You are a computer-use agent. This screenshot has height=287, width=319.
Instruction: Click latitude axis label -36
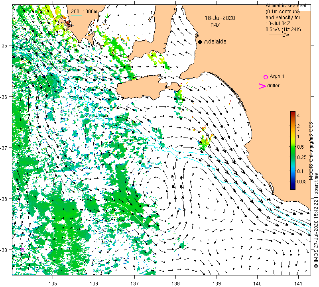point(4,96)
